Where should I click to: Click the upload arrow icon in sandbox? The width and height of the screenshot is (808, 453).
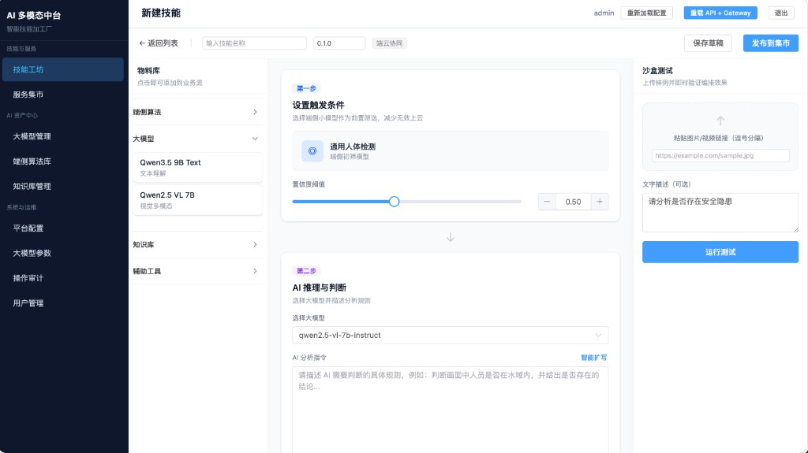point(720,121)
